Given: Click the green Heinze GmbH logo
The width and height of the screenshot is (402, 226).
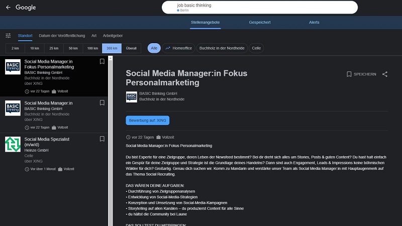Looking at the screenshot, I should click(x=13, y=144).
